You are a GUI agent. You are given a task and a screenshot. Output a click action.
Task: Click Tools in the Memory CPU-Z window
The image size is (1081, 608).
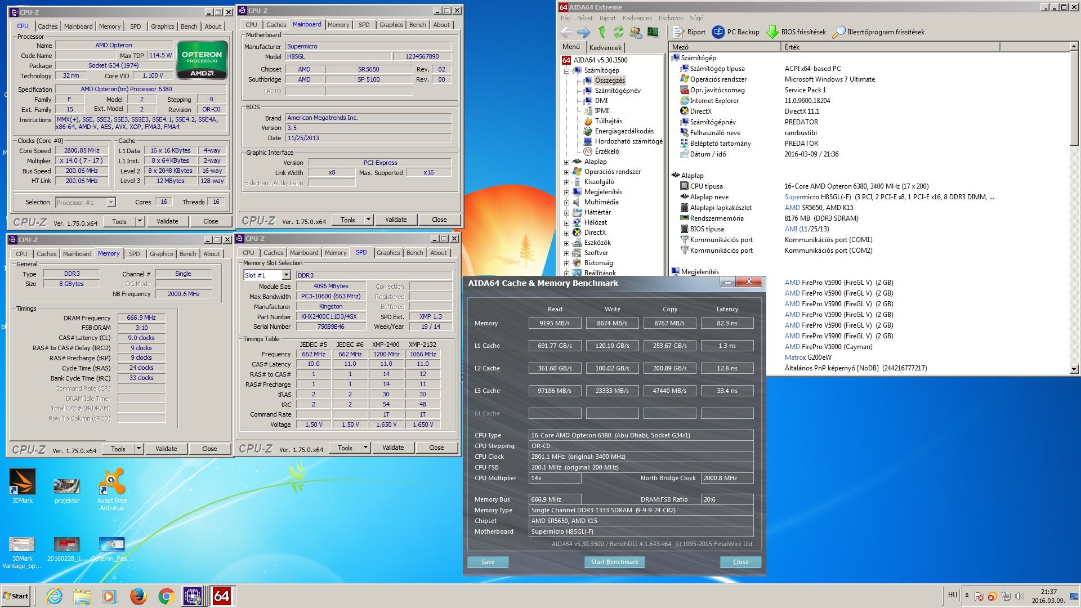coord(118,449)
